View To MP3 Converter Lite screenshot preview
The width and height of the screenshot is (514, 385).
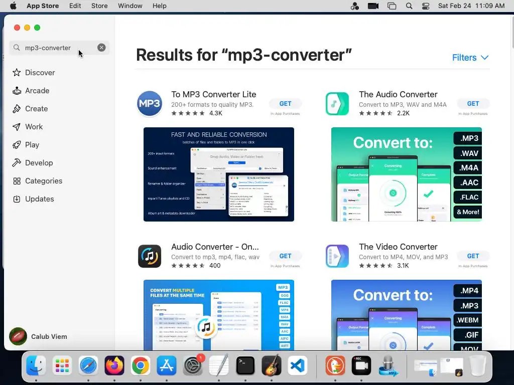[219, 174]
